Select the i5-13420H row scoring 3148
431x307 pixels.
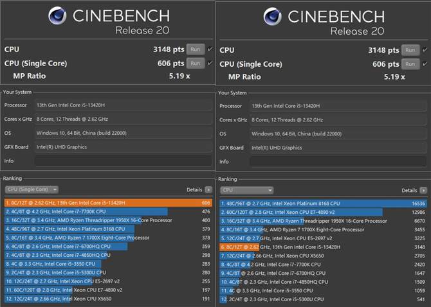[323, 247]
